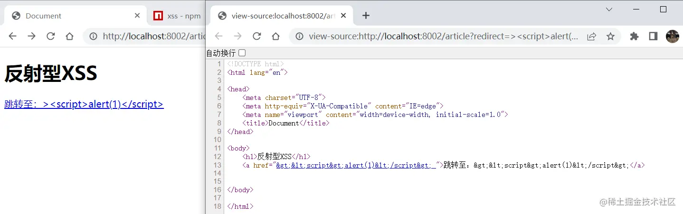Go back in the view-source window
The height and width of the screenshot is (214, 683).
coord(219,36)
